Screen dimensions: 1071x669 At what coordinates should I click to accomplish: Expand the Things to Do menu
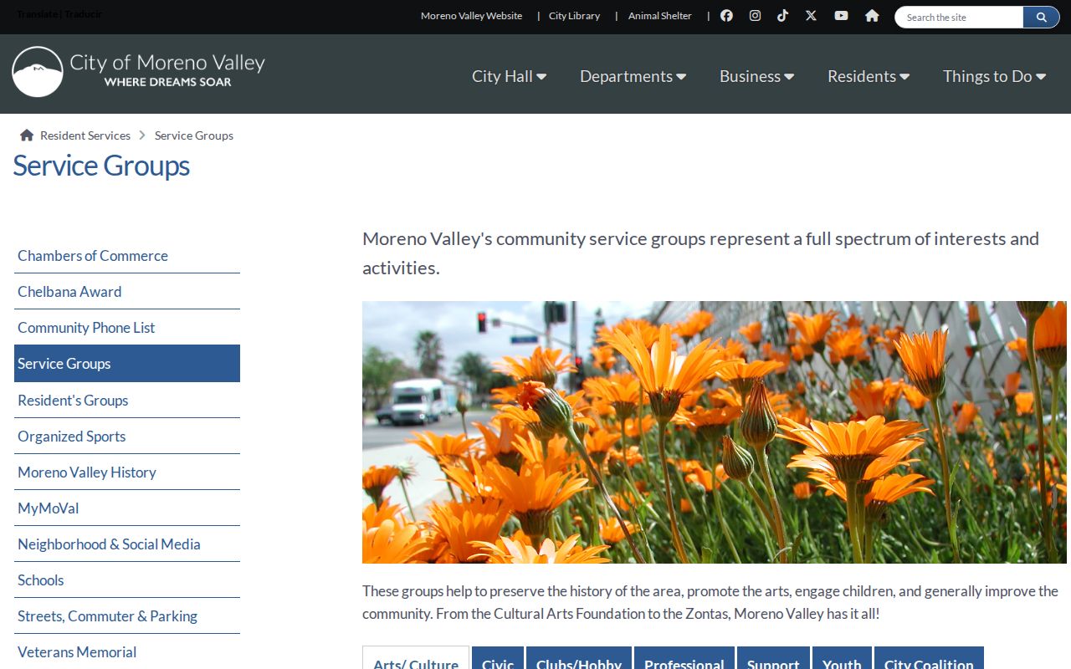point(994,76)
